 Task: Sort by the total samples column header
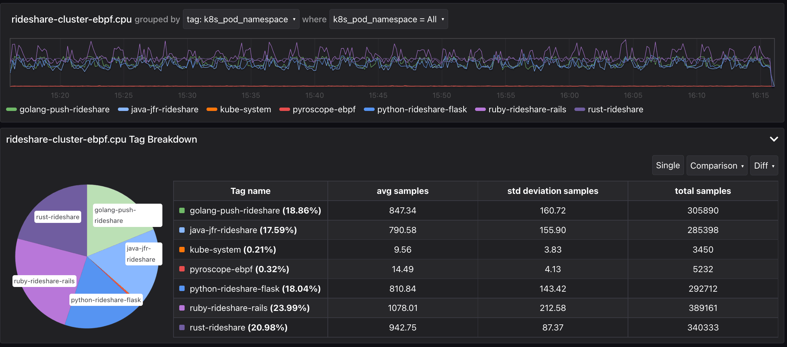pyautogui.click(x=703, y=191)
